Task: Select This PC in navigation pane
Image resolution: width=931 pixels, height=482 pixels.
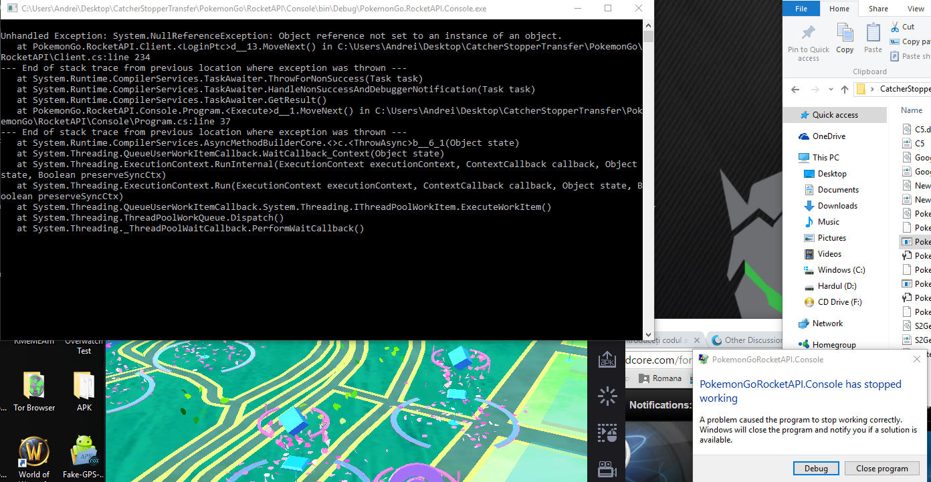Action: point(819,158)
